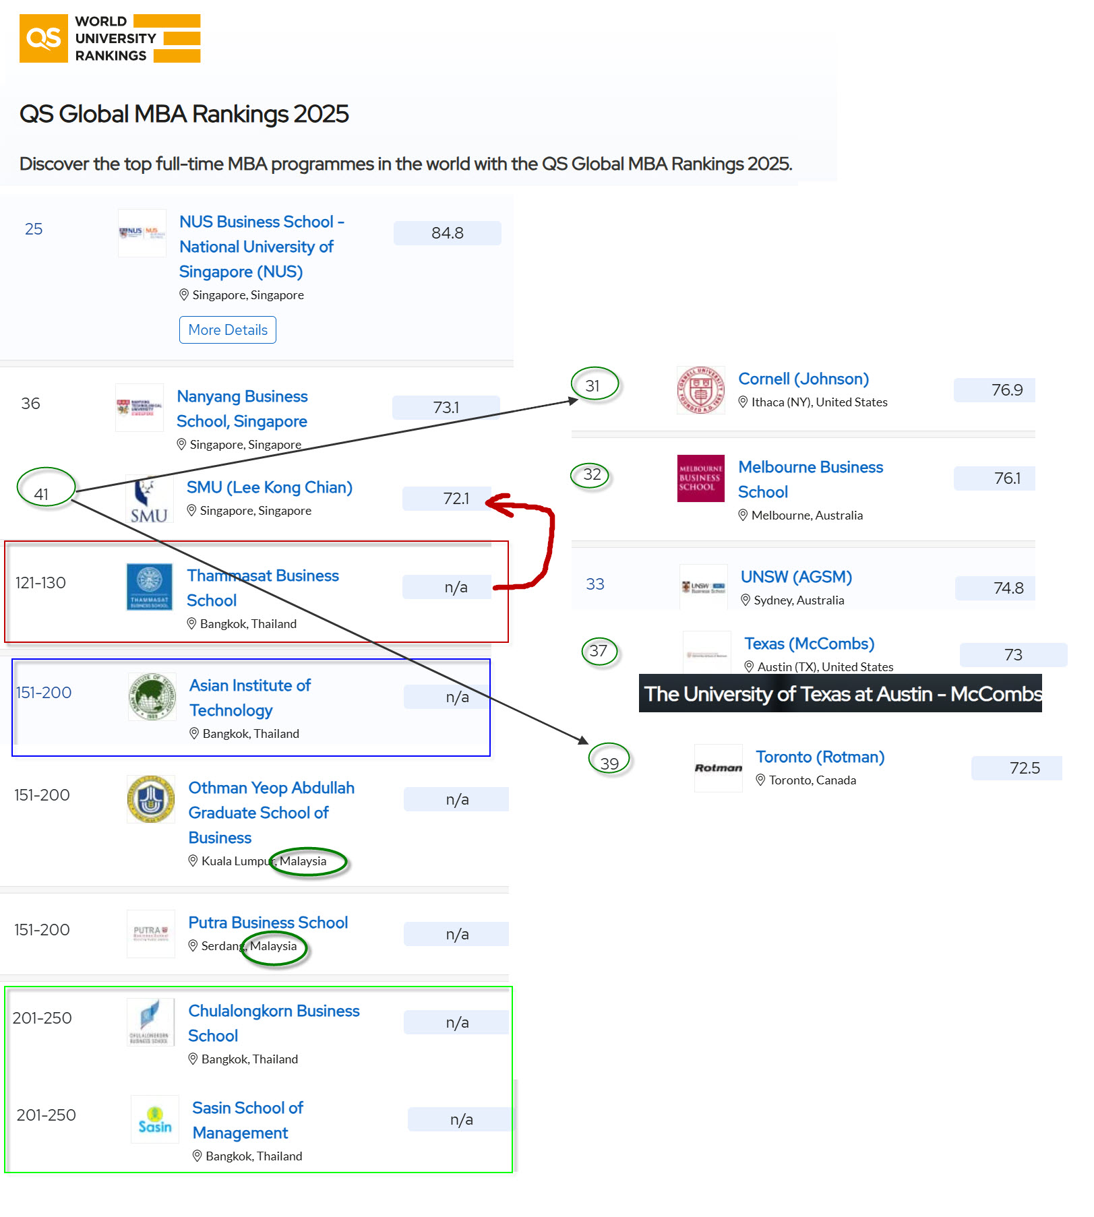
Task: Click the Texas McCombs score 73
Action: (x=1014, y=655)
